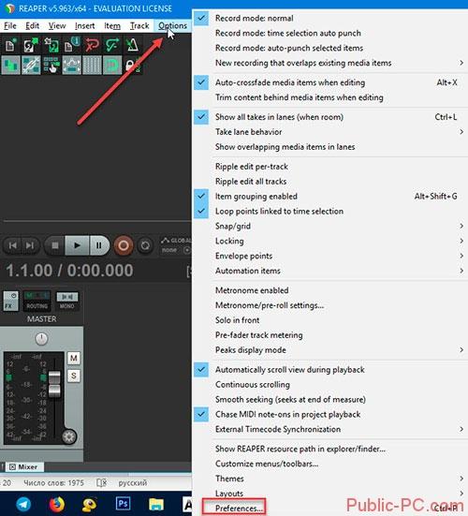Toggle repeat loop button in transport
The image size is (468, 516).
(x=145, y=245)
